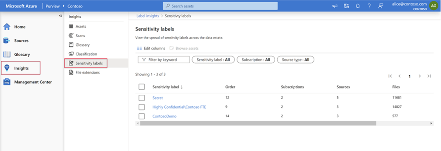Open Insights in the left navigation
The height and width of the screenshot is (151, 441).
pos(21,68)
